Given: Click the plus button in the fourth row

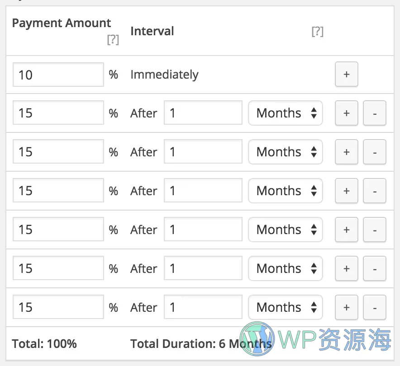Looking at the screenshot, I should point(347,191).
